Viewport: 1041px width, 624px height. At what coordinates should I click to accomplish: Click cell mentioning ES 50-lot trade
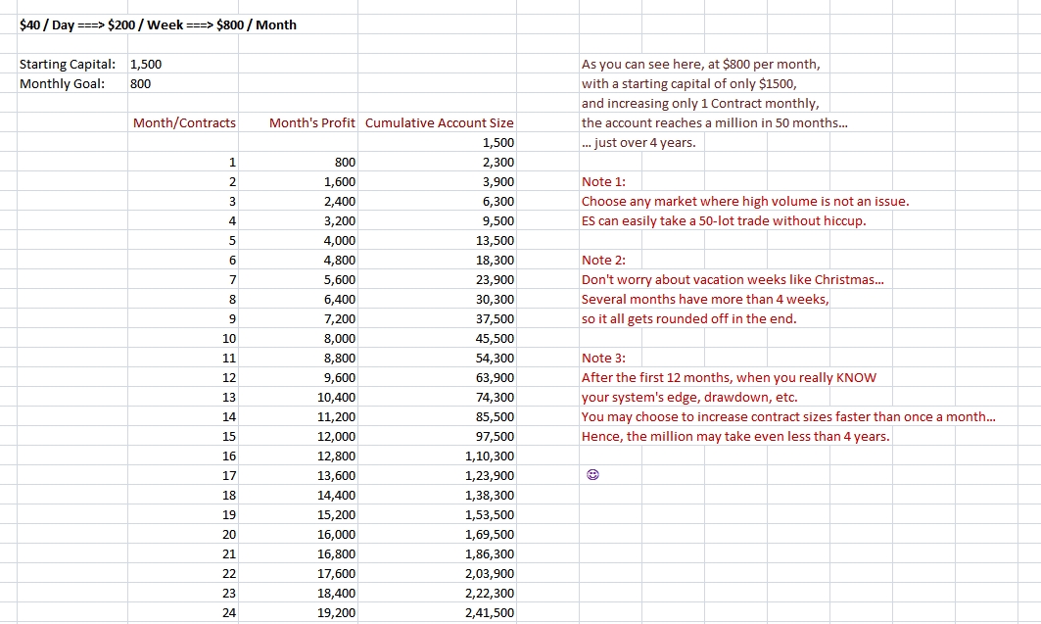coord(724,221)
